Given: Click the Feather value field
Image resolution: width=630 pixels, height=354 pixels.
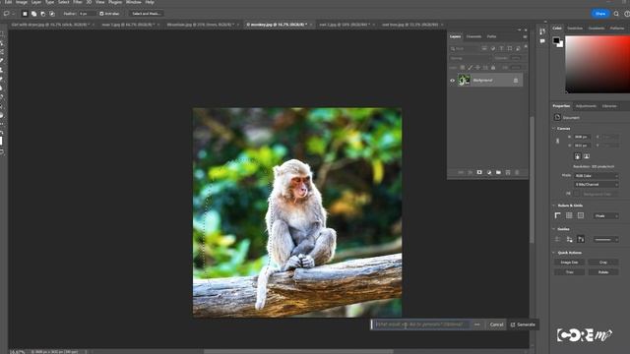Looking at the screenshot, I should (x=87, y=14).
